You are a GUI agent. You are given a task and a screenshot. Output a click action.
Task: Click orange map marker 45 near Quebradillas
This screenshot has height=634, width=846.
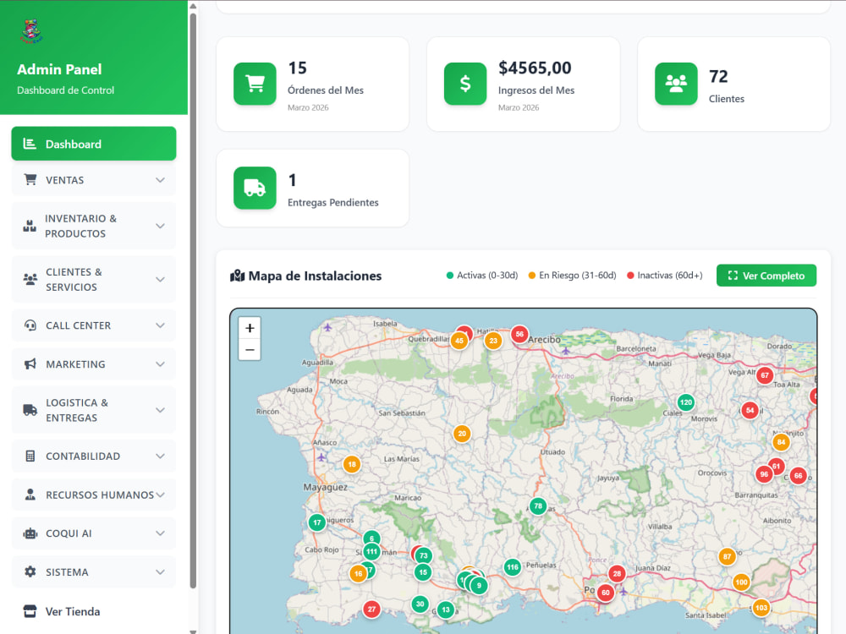459,341
